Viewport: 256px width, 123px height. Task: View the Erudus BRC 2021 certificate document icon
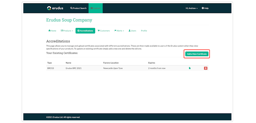coord(190,68)
